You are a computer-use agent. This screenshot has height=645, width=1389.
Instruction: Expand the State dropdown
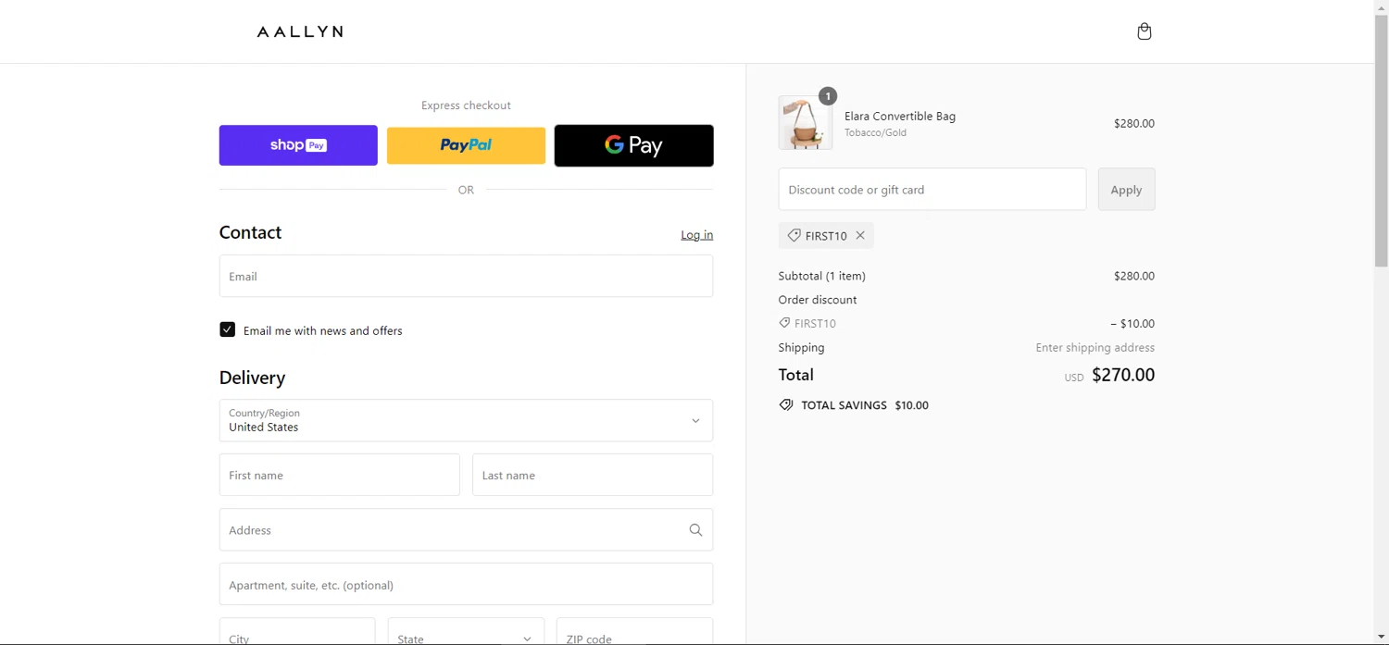tap(466, 637)
